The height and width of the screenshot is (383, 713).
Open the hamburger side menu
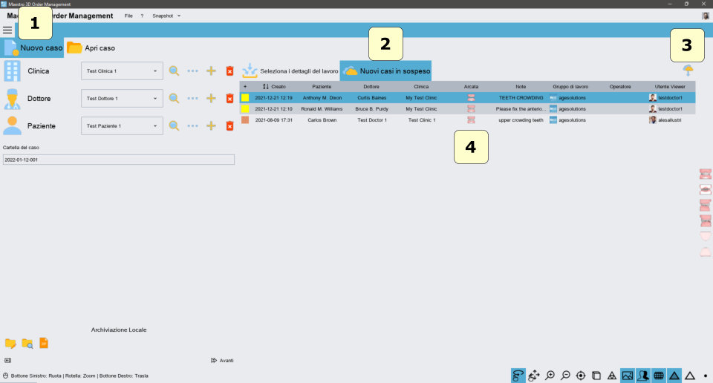pos(7,30)
